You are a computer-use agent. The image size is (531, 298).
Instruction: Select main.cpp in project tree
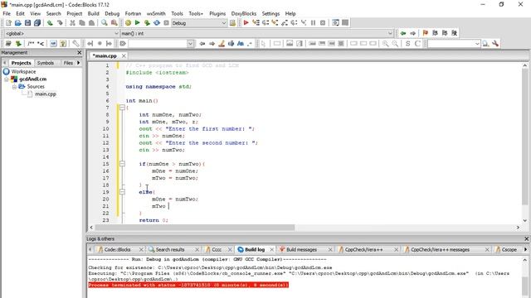coord(46,94)
